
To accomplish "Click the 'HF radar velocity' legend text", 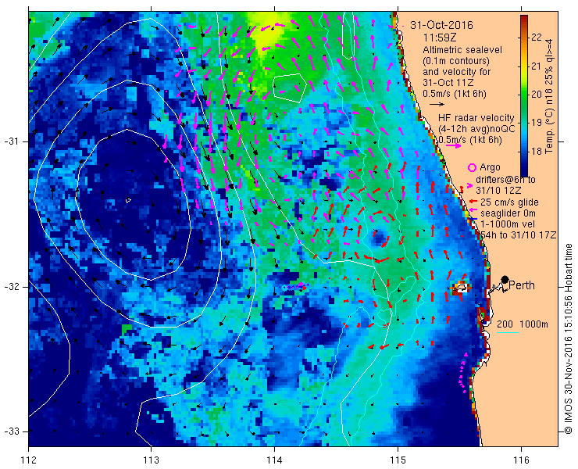I will tap(476, 118).
